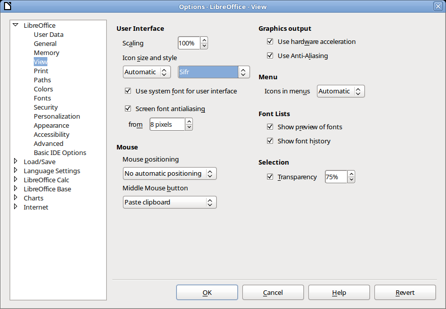Image resolution: width=446 pixels, height=309 pixels.
Task: Select the Personalization tree item
Action: click(57, 116)
